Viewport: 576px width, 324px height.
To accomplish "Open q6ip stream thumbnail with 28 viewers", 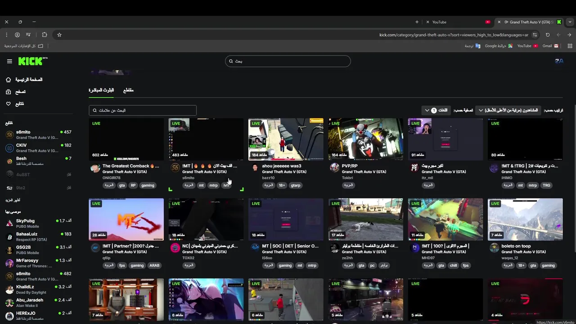I will click(126, 220).
